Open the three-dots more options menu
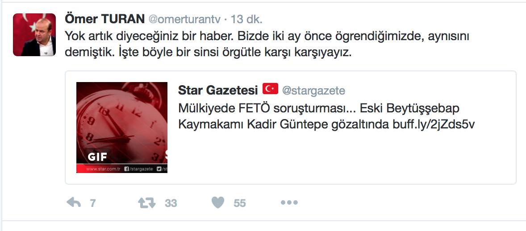Screen dimensions: 526x231 tap(289, 202)
